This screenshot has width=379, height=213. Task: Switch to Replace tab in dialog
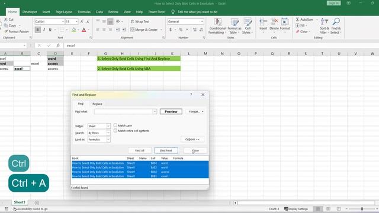[97, 104]
